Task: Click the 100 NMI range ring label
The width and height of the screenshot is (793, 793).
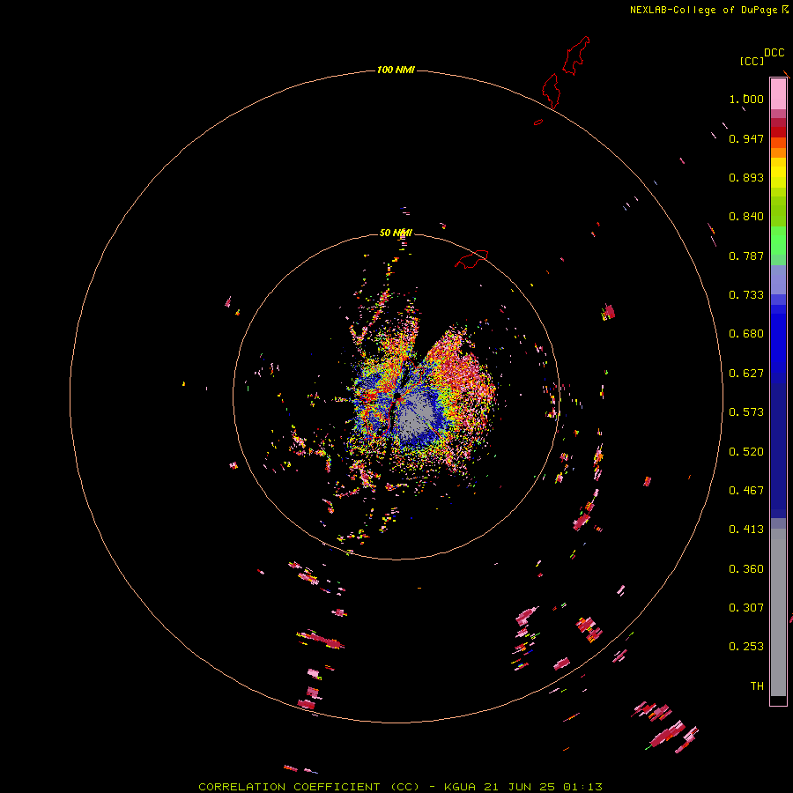Action: 396,70
